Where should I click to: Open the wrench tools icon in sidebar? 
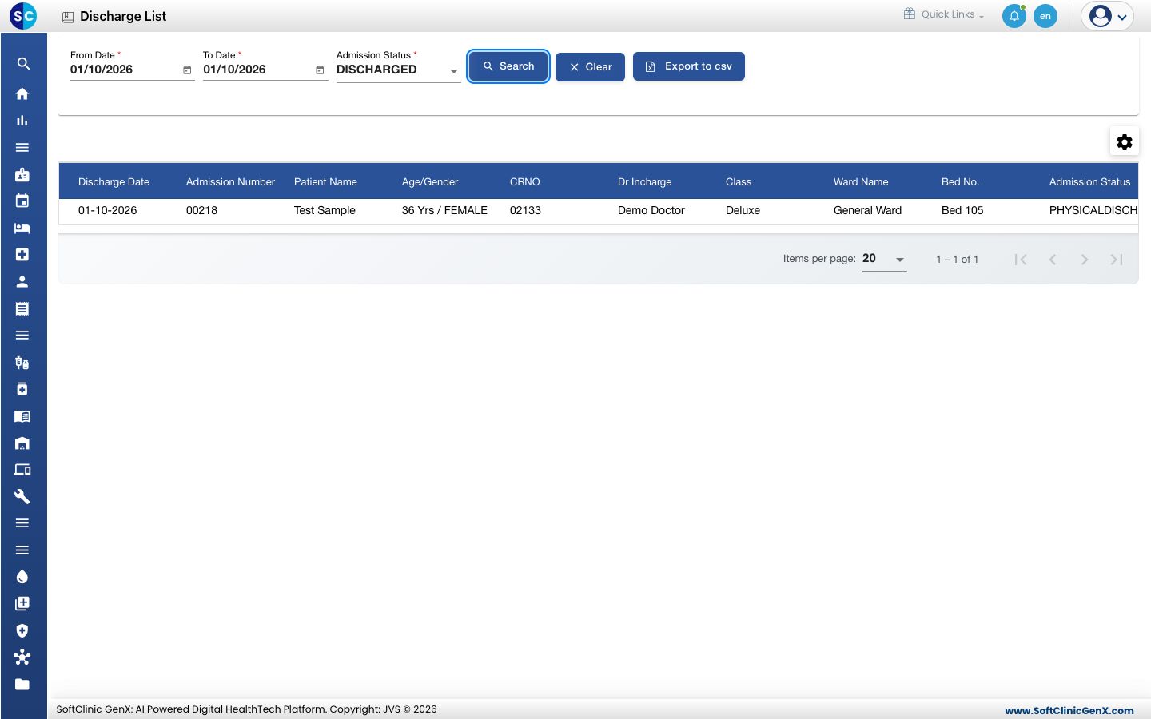click(22, 496)
